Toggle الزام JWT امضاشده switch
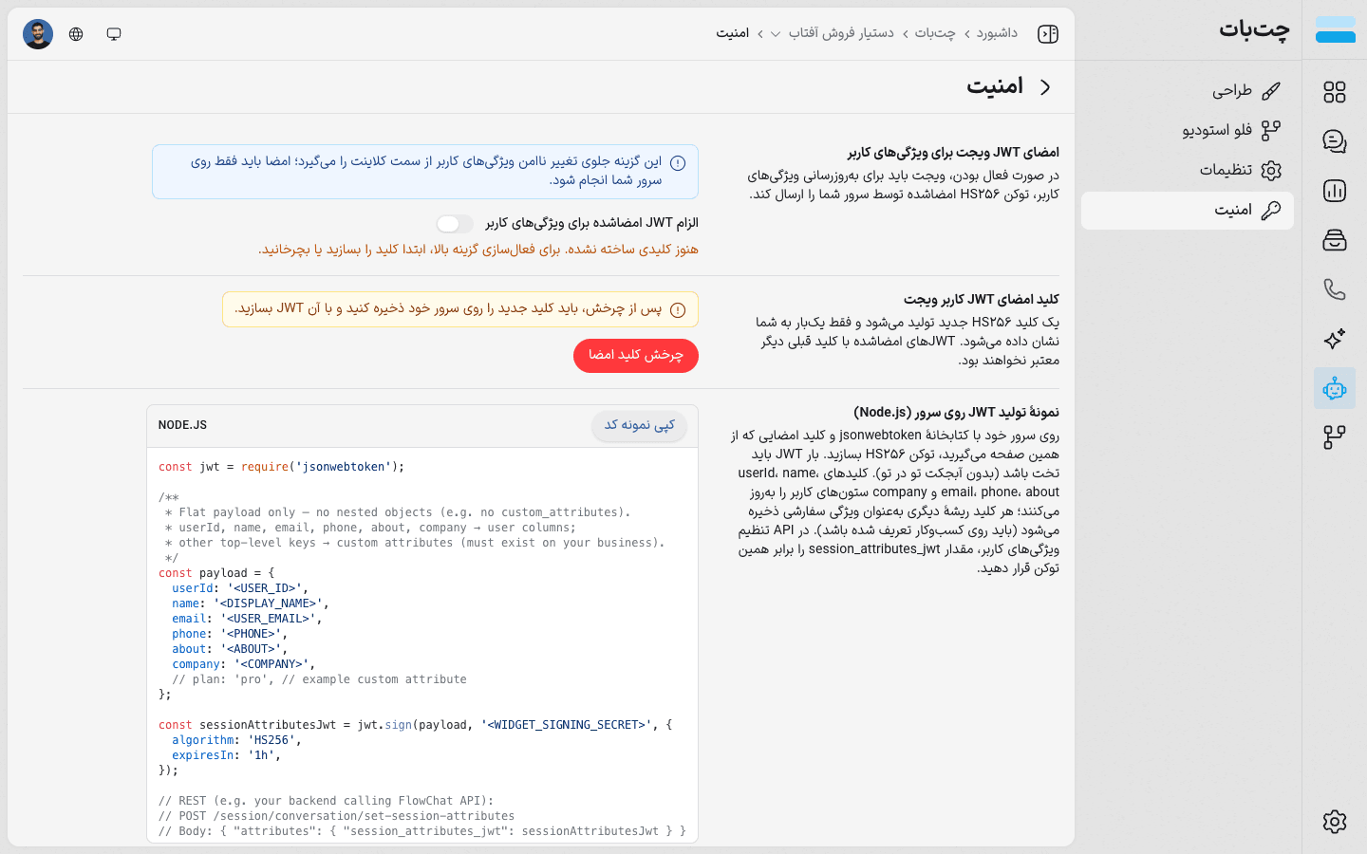 (455, 223)
